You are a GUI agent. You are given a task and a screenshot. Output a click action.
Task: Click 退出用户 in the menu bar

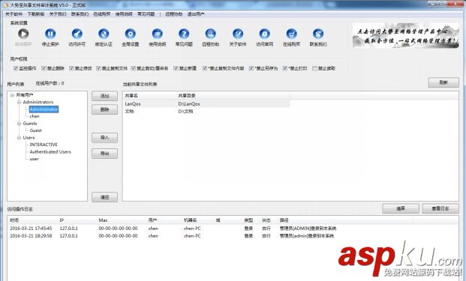196,14
